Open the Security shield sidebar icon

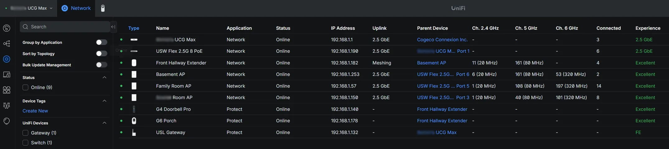(x=7, y=121)
